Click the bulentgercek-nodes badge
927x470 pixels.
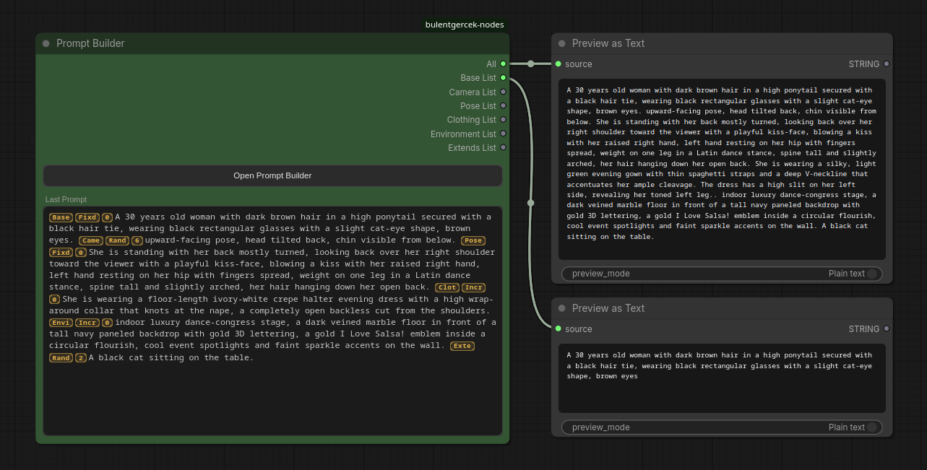tap(465, 25)
